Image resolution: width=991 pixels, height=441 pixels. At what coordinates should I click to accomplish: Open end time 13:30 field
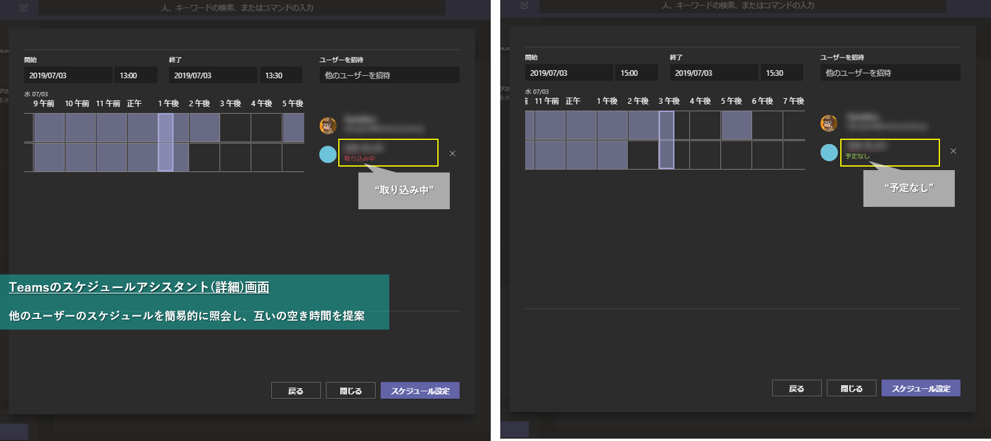(x=281, y=75)
